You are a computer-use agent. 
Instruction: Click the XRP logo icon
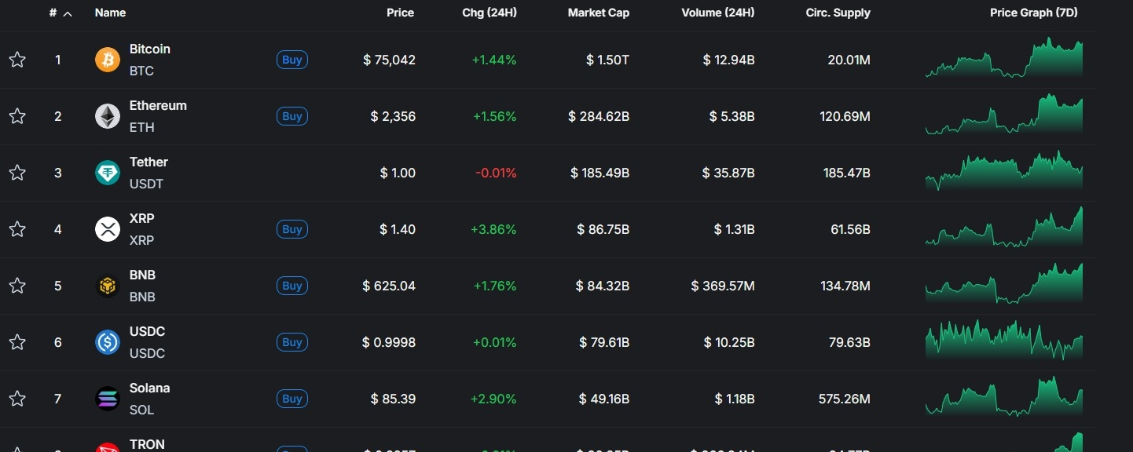coord(108,229)
